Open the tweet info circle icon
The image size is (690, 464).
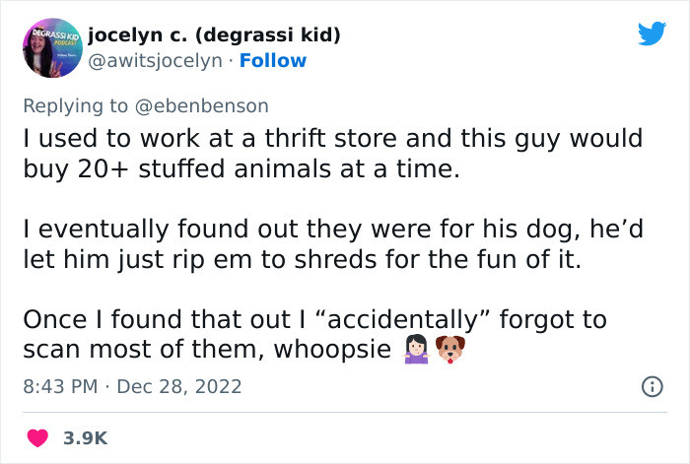[x=652, y=385]
